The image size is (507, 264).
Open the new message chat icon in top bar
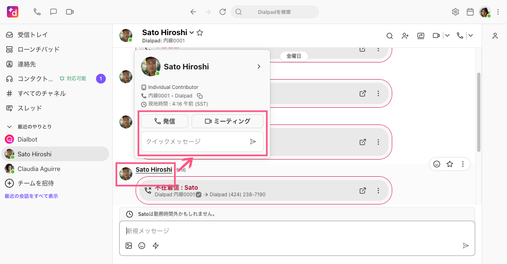(x=54, y=12)
